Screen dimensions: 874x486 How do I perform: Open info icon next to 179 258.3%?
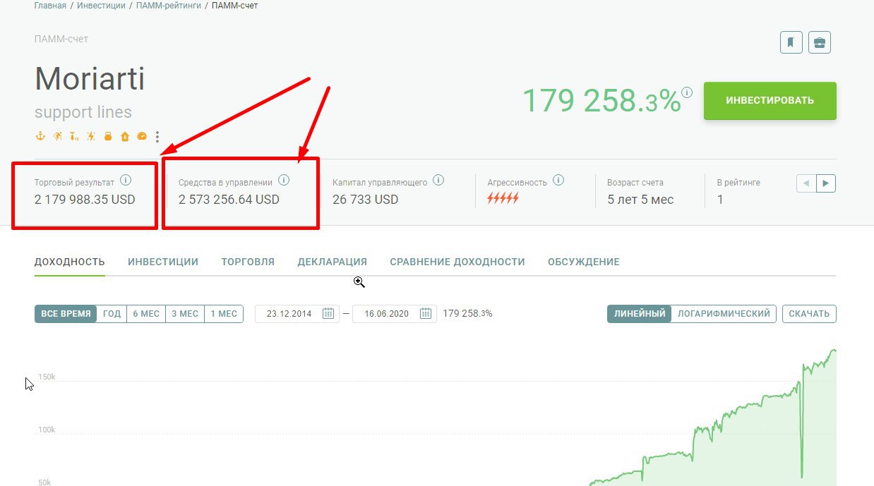(x=687, y=92)
